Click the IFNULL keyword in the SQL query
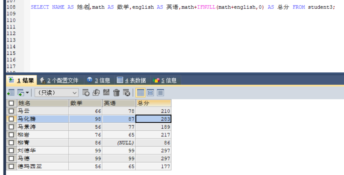 206,7
